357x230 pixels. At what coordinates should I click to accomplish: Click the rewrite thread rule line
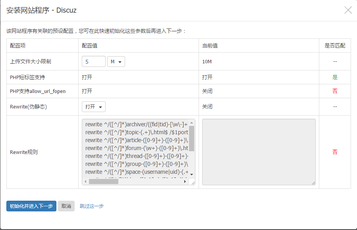[137, 156]
